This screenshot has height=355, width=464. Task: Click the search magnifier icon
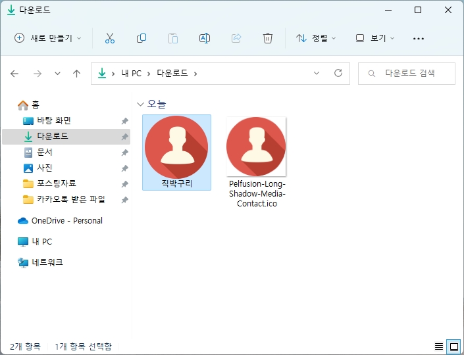point(372,74)
